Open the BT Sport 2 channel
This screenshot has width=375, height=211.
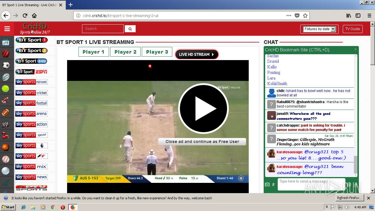[x=31, y=50]
